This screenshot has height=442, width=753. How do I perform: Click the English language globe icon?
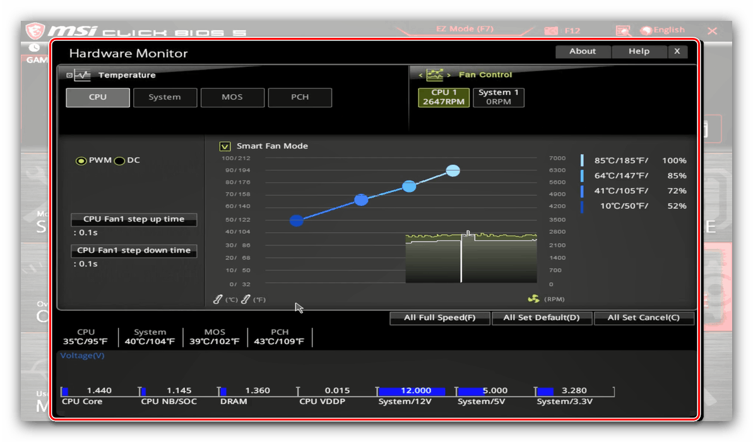pos(646,30)
